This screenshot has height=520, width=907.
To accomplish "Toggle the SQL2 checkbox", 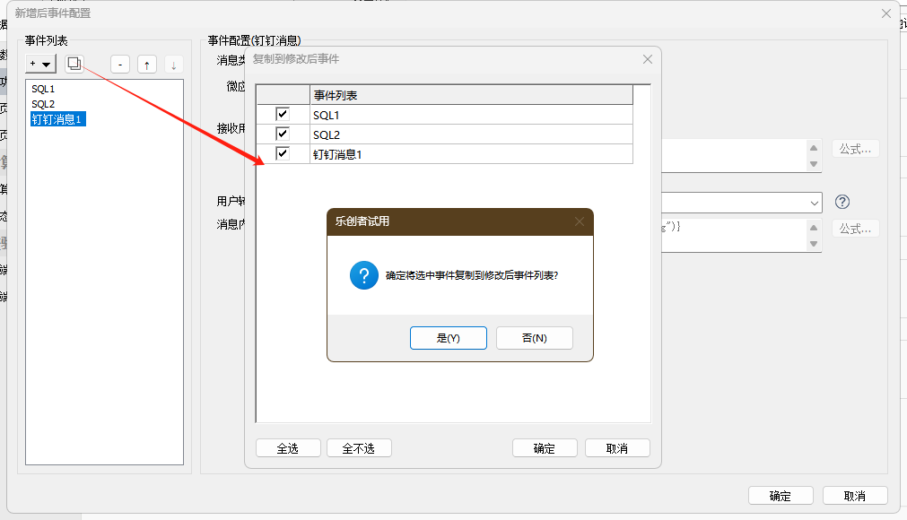I will pyautogui.click(x=283, y=134).
